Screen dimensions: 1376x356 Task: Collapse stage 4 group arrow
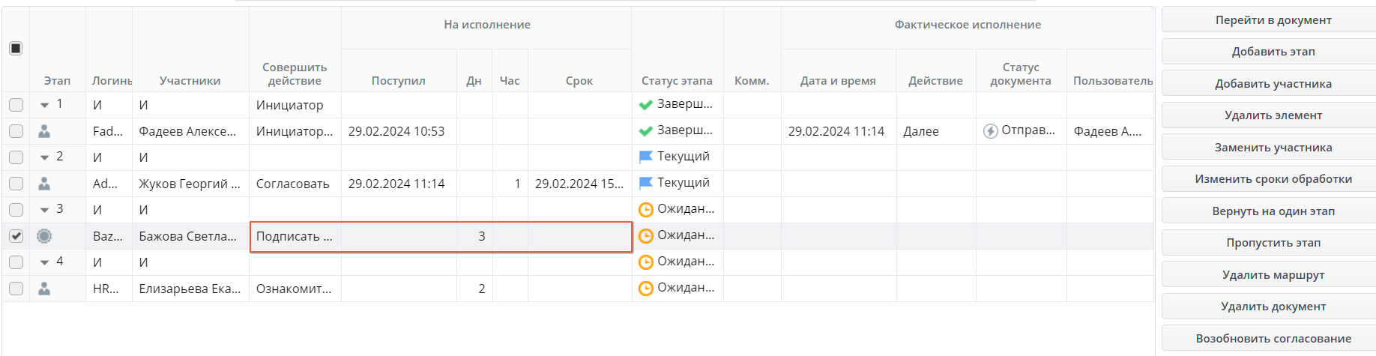[45, 262]
